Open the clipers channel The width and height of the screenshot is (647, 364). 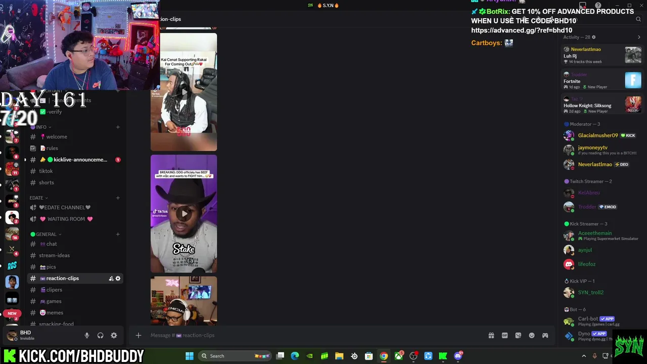pos(75,290)
